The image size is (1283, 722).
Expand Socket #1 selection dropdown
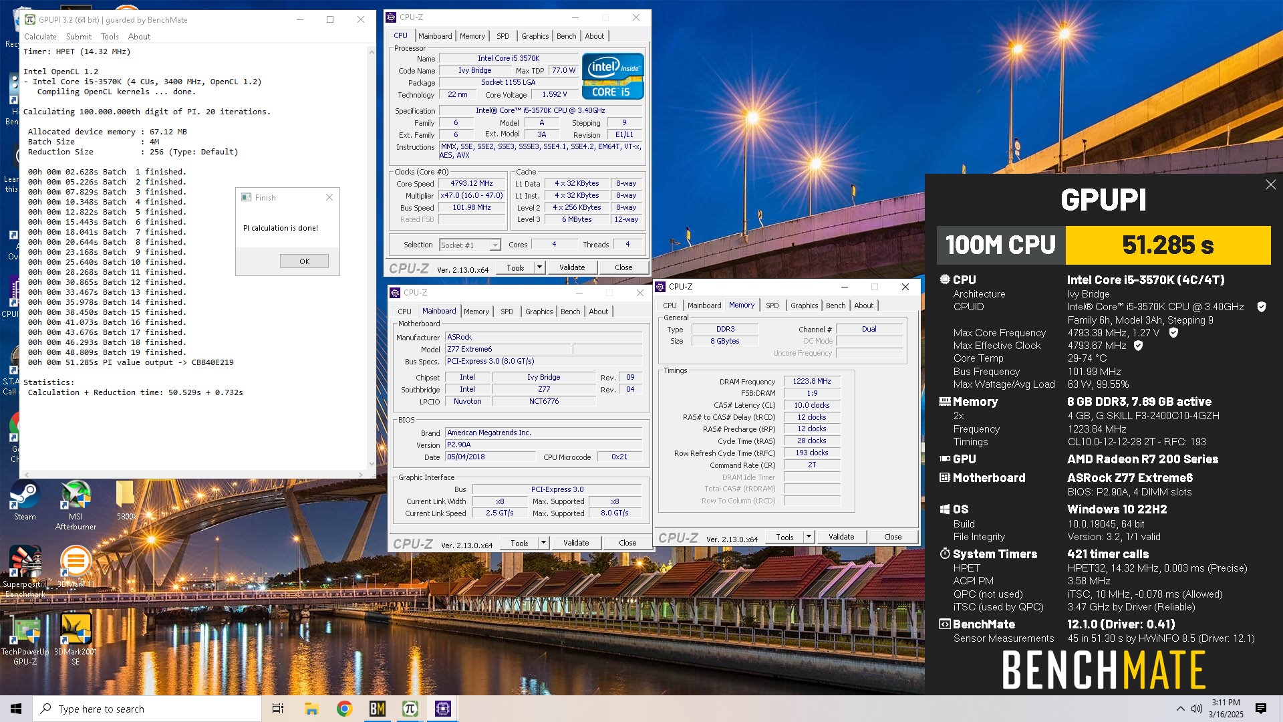(494, 245)
